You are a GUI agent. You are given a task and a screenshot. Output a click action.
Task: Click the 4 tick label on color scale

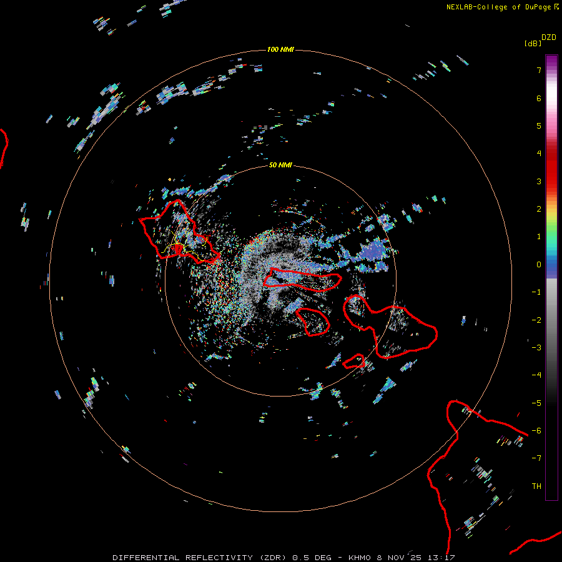click(539, 154)
